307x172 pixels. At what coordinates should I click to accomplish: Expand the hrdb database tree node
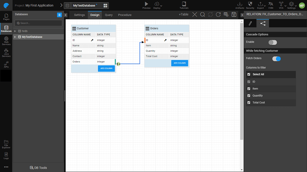(15, 31)
